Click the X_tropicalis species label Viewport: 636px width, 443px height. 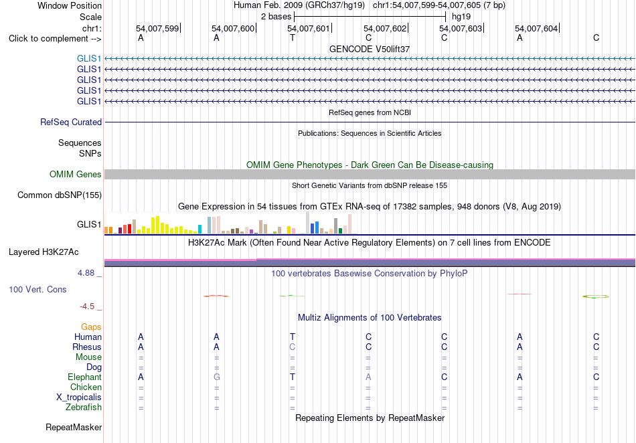click(x=79, y=397)
